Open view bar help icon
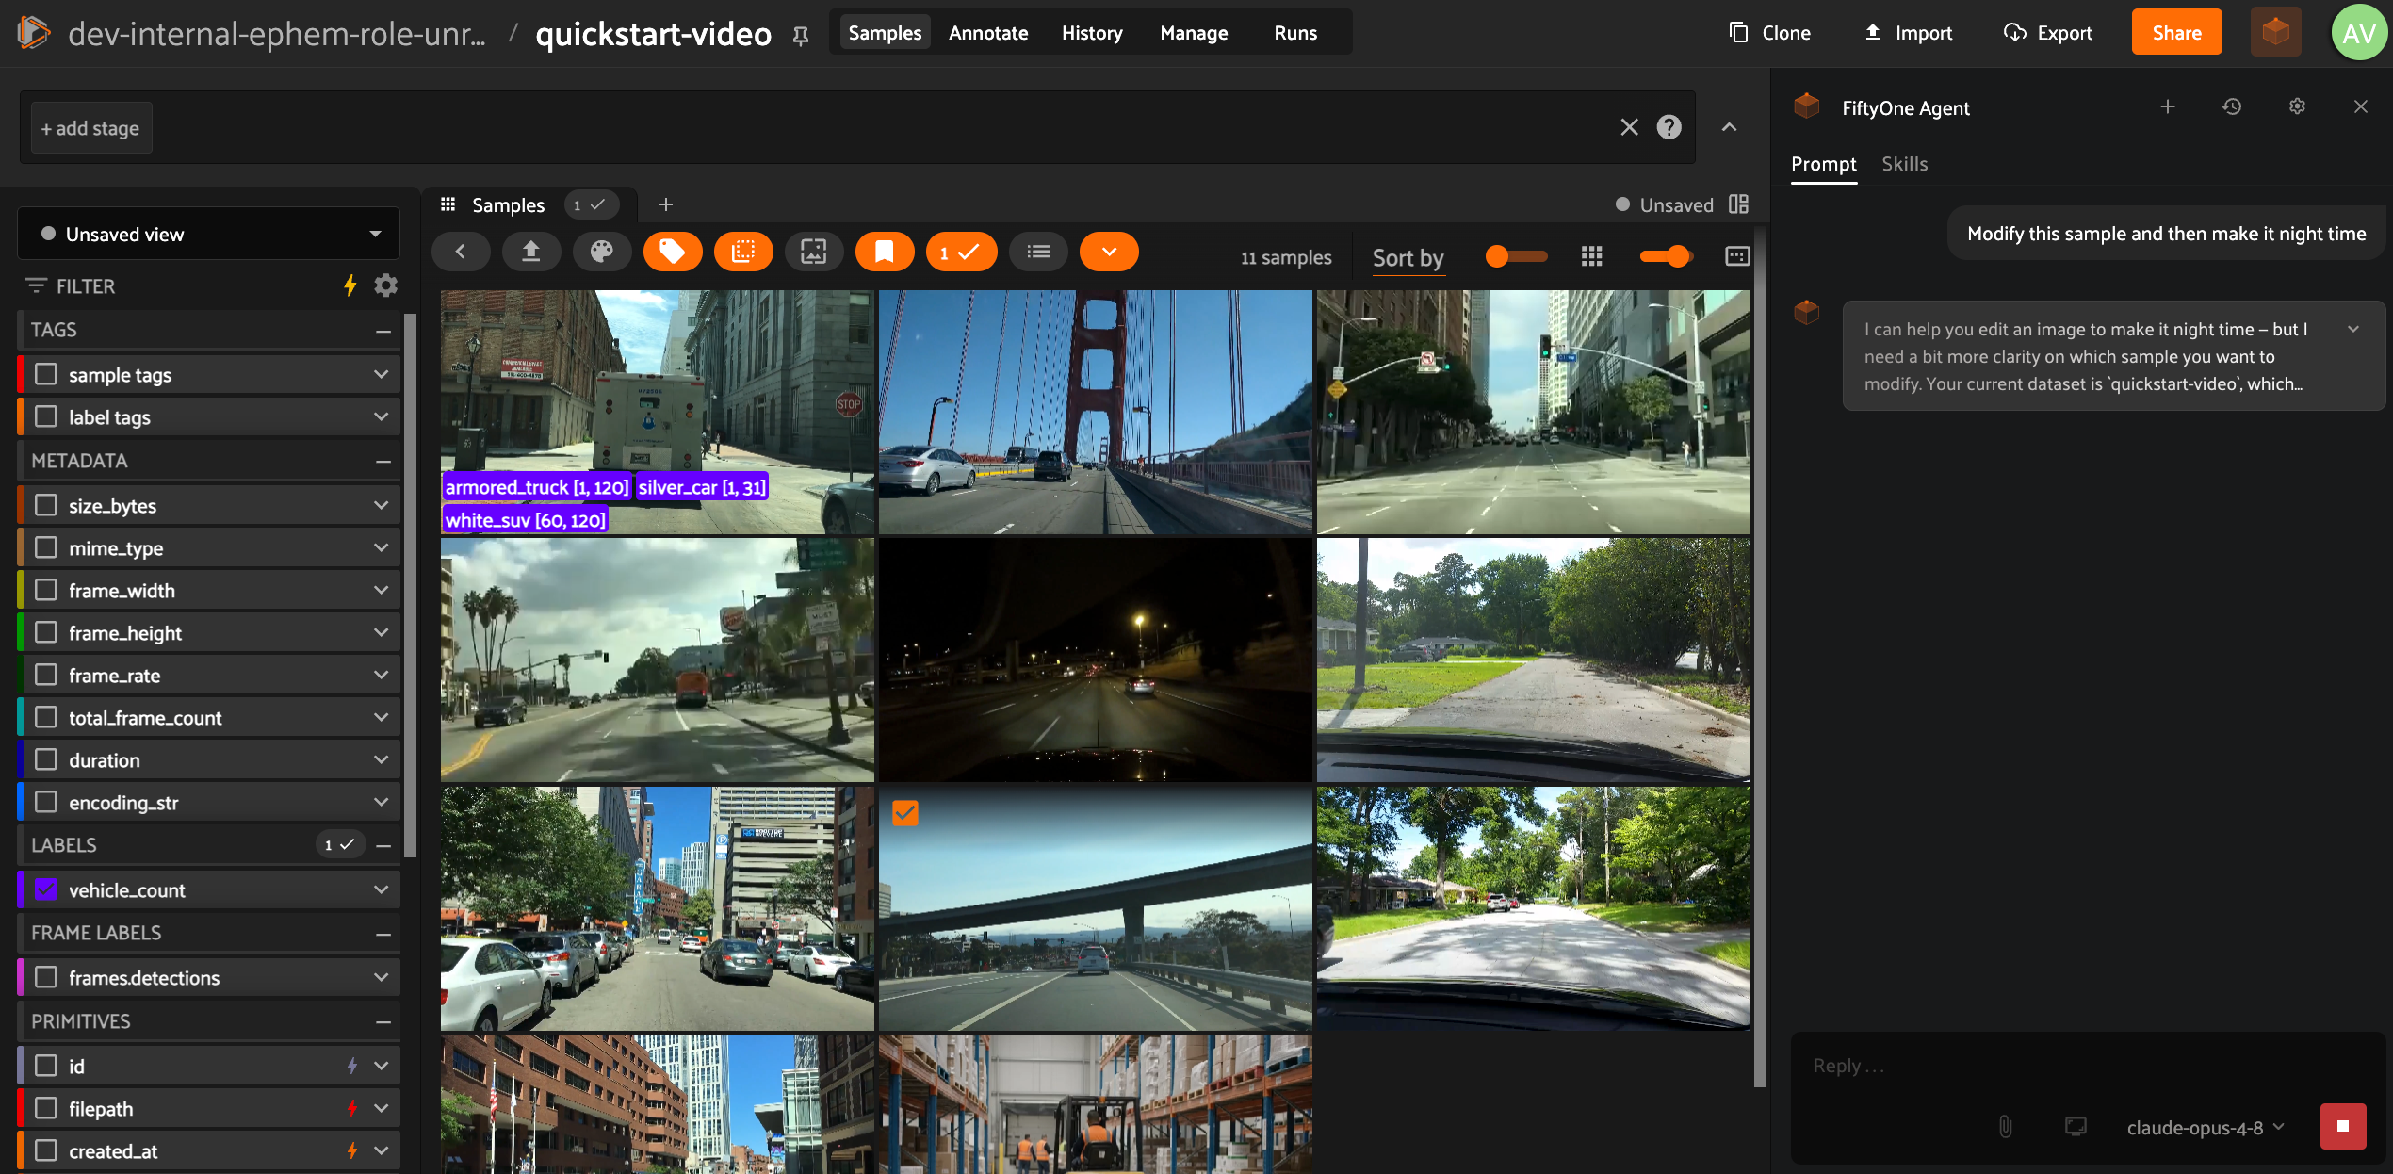 point(1669,127)
